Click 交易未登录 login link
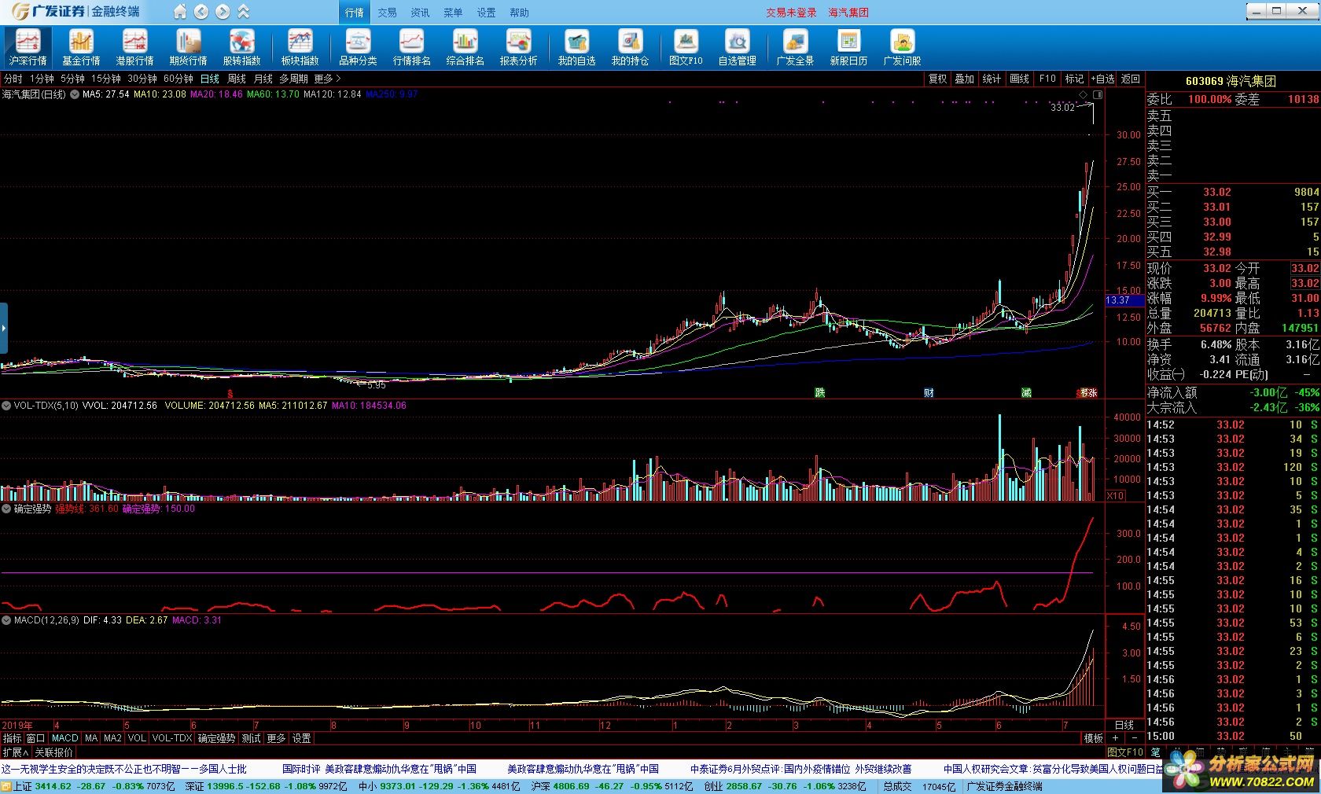This screenshot has height=794, width=1321. [791, 13]
